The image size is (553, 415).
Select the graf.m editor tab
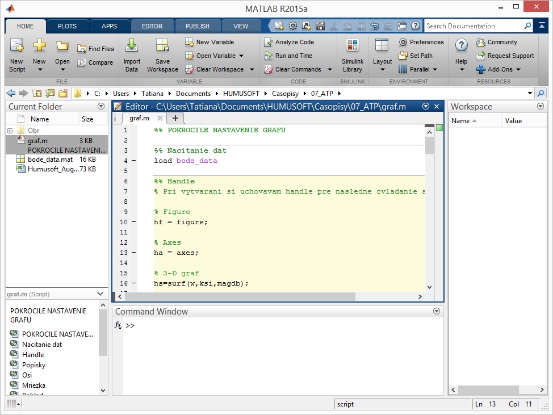(x=139, y=118)
